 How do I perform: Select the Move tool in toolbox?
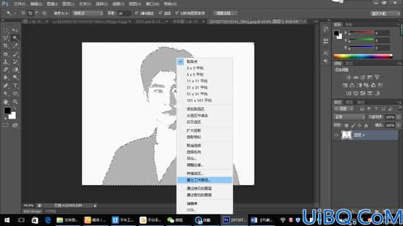pos(15,31)
